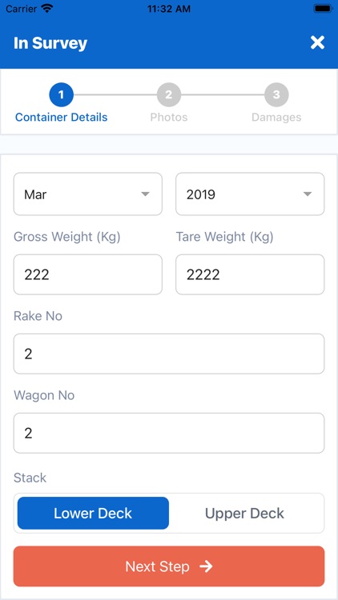The width and height of the screenshot is (338, 600).
Task: Tap the battery icon in status bar
Action: 323,9
